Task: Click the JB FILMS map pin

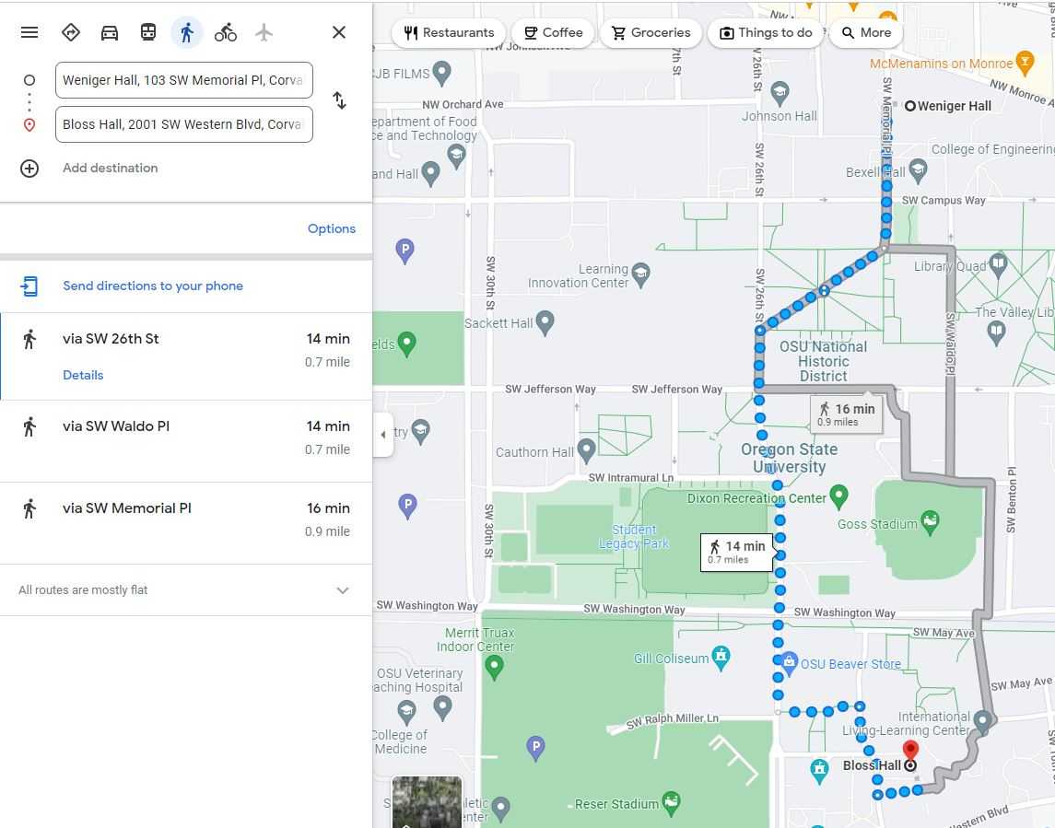Action: click(x=441, y=73)
